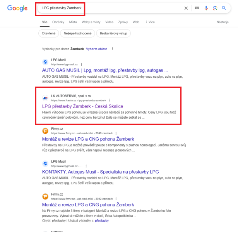Click the first http://www.lpgmusil.cz URL text
Viewport: 238px width, 232px height.
point(64,65)
